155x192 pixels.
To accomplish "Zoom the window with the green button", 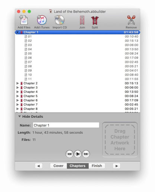I will [x=29, y=12].
